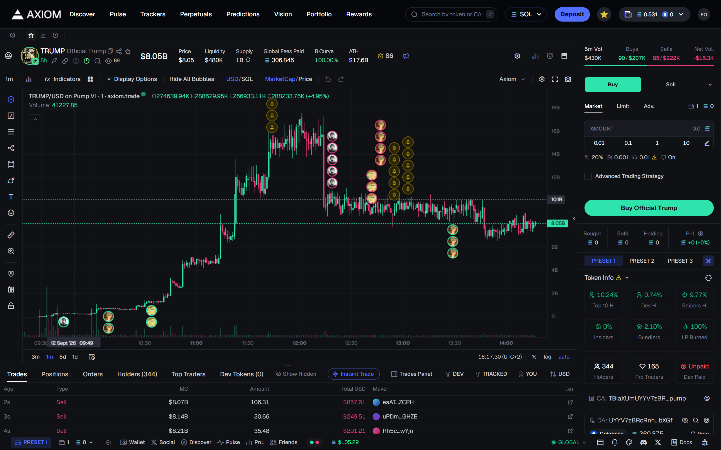The image size is (721, 450).
Task: Click the AMOUNT input field
Action: 649,129
